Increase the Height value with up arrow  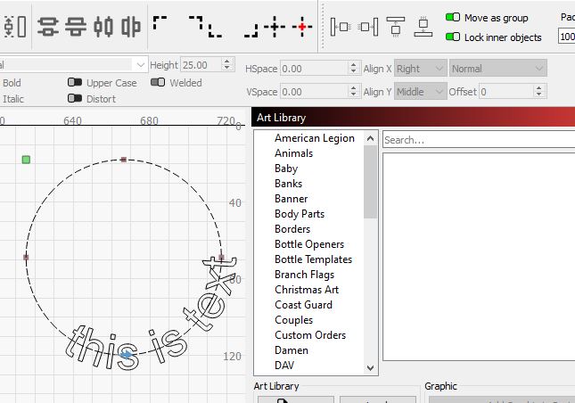pos(227,62)
